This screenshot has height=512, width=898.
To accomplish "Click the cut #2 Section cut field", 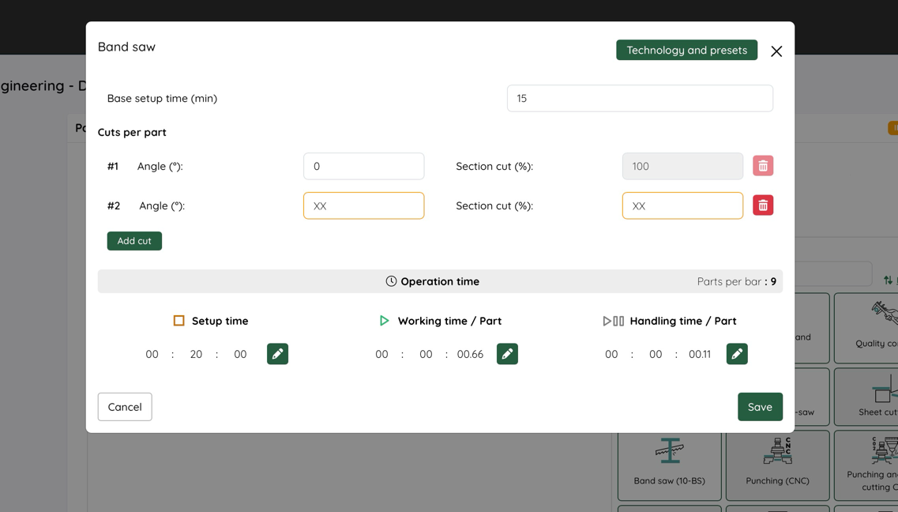I will click(x=682, y=205).
